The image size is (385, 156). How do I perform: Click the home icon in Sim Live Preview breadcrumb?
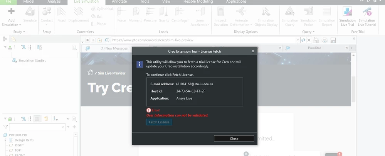click(x=90, y=72)
